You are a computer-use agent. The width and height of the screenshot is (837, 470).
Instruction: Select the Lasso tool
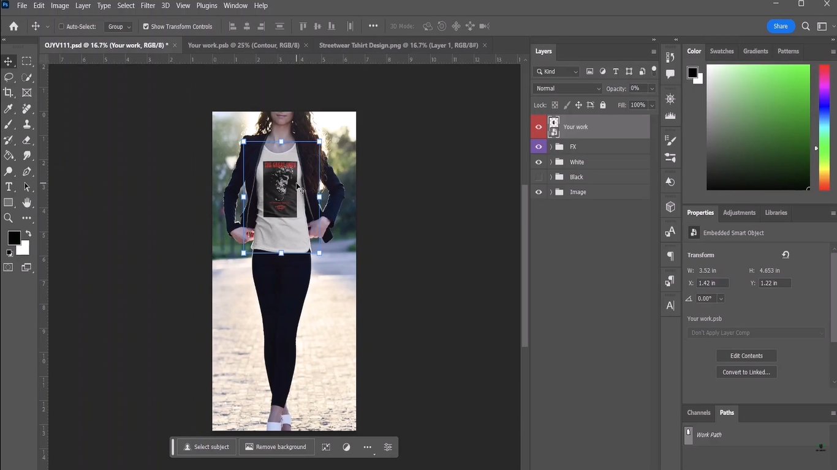[8, 77]
